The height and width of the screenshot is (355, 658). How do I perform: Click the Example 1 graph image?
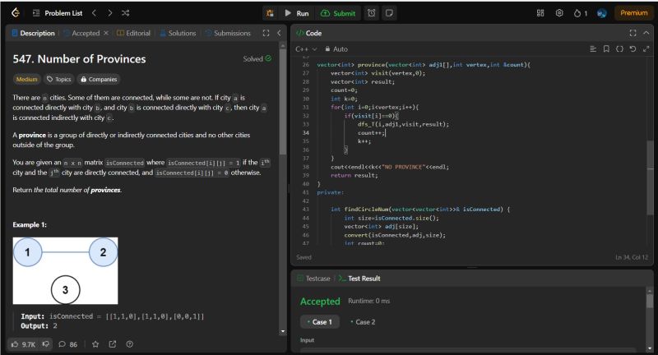pos(65,270)
